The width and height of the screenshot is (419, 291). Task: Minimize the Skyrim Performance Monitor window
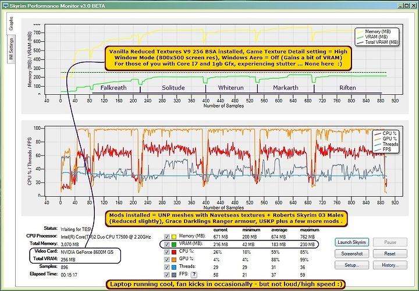(x=400, y=5)
